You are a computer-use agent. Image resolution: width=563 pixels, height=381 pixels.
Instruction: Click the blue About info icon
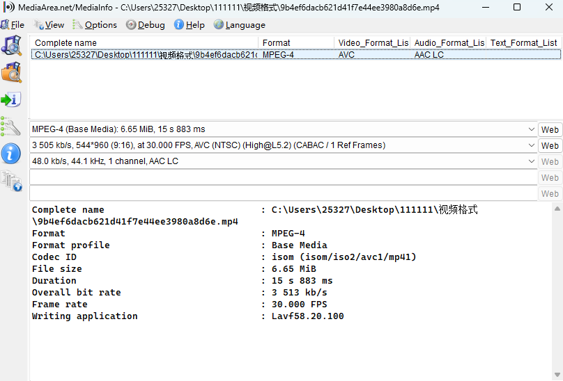10,154
